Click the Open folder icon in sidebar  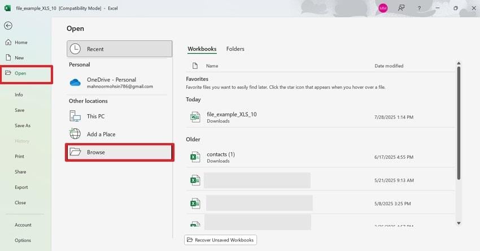tap(8, 73)
